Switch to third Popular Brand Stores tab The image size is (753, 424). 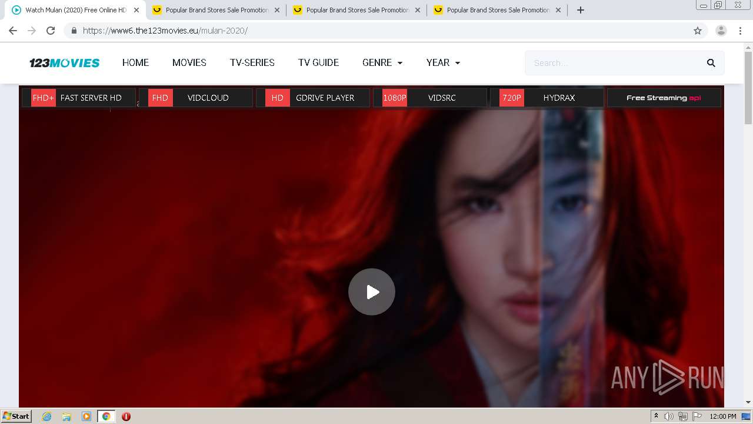coord(498,10)
